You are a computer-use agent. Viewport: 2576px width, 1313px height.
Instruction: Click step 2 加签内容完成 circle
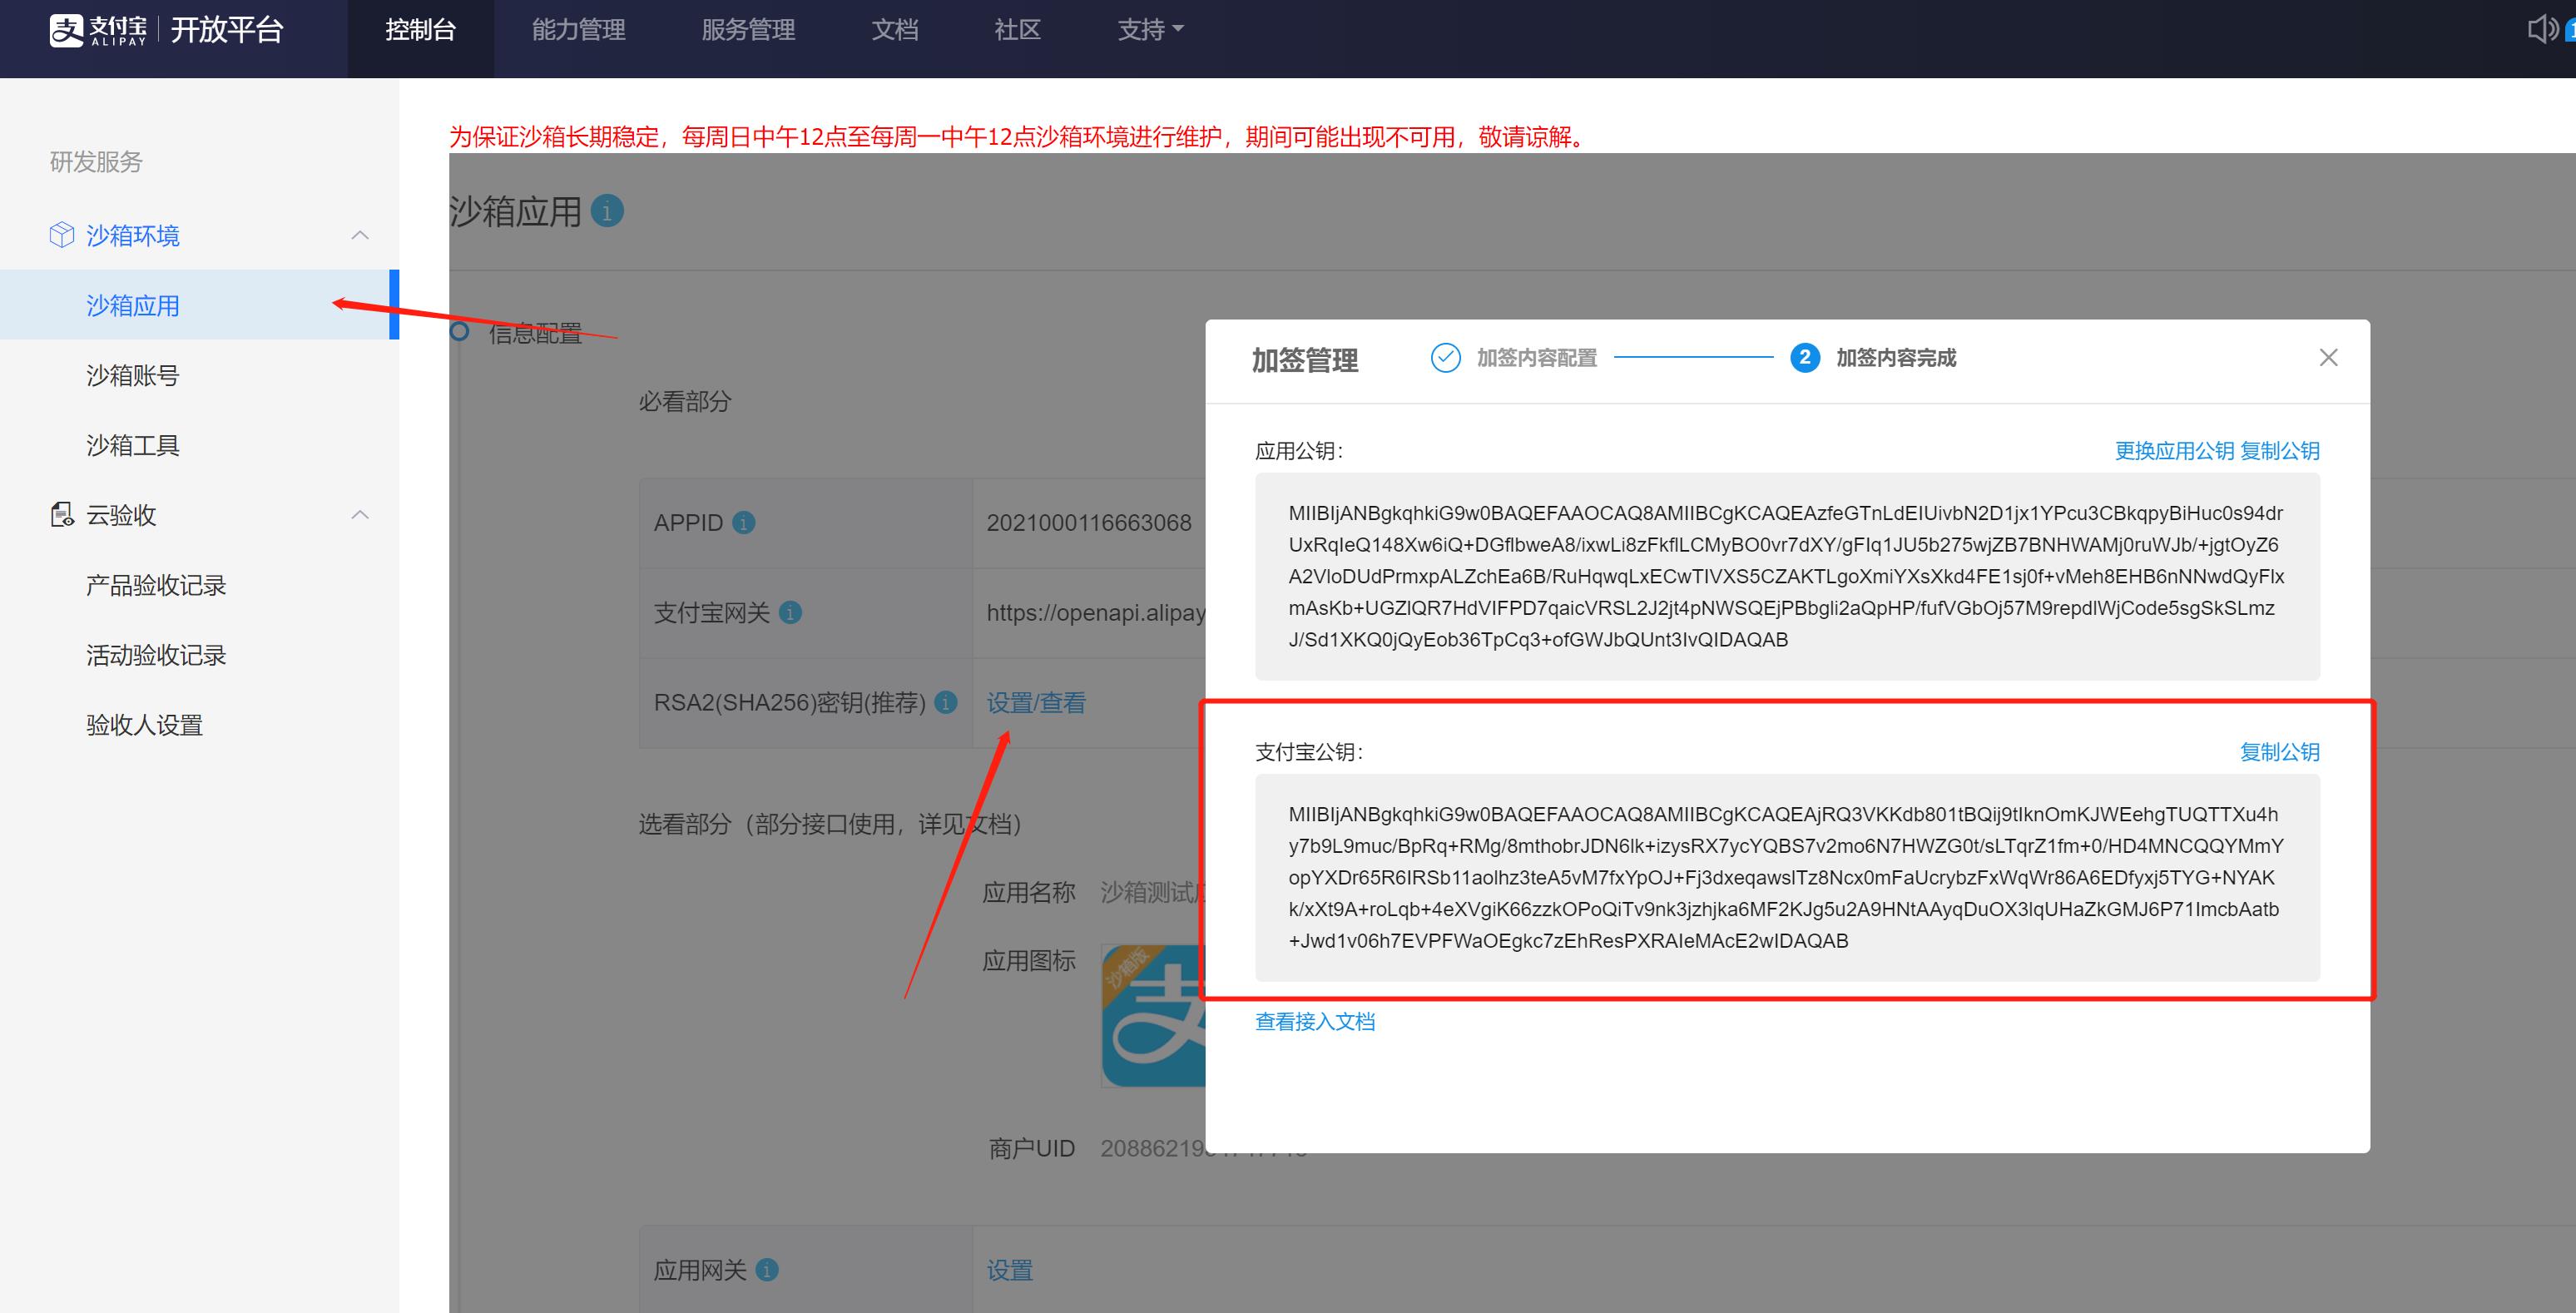click(1805, 358)
